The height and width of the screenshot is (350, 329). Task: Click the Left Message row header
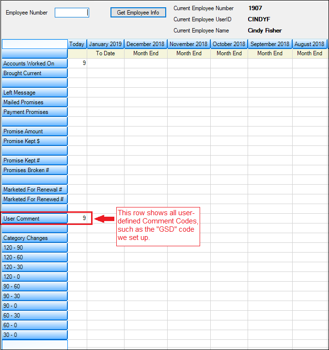click(x=34, y=93)
